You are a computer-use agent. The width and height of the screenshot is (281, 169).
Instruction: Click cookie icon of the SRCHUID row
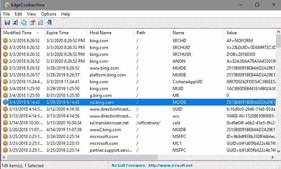5,47
